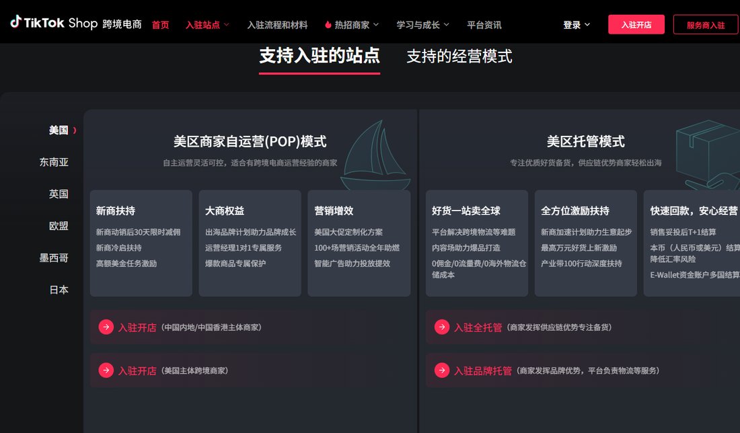Click text 销售妥投后T+1结算
The height and width of the screenshot is (433, 740).
tap(683, 231)
